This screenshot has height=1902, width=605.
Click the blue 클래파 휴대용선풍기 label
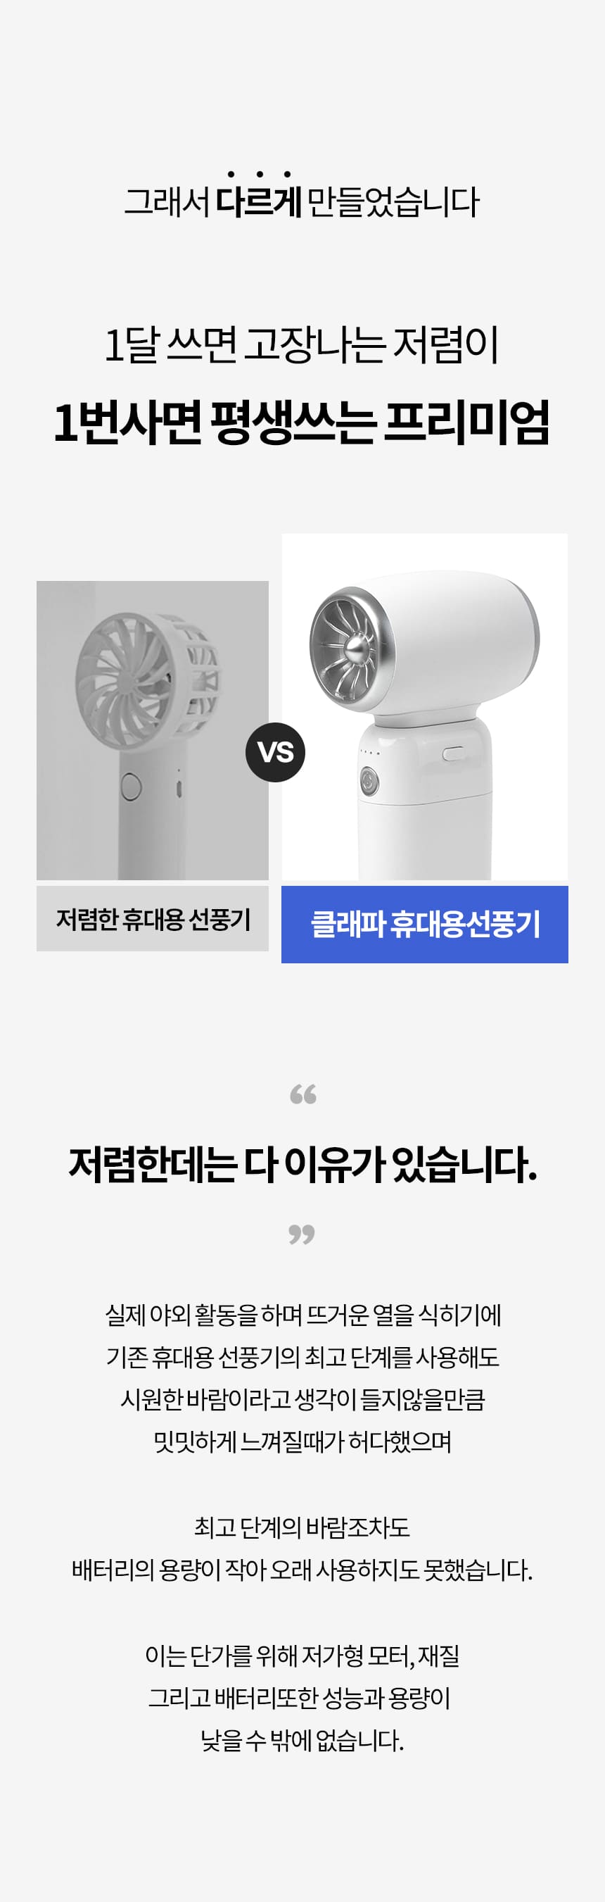[x=424, y=925]
